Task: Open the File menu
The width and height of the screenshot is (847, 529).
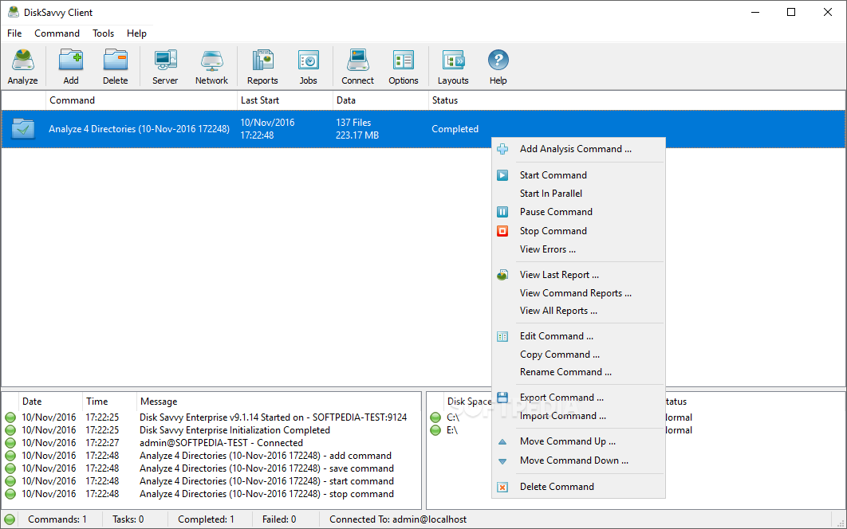Action: [14, 33]
